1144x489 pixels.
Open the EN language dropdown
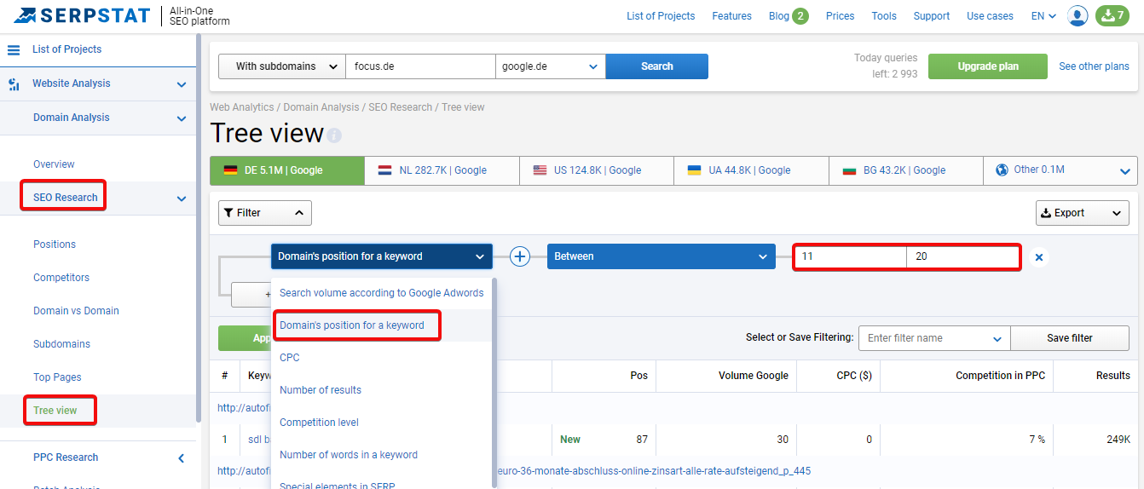[1043, 16]
